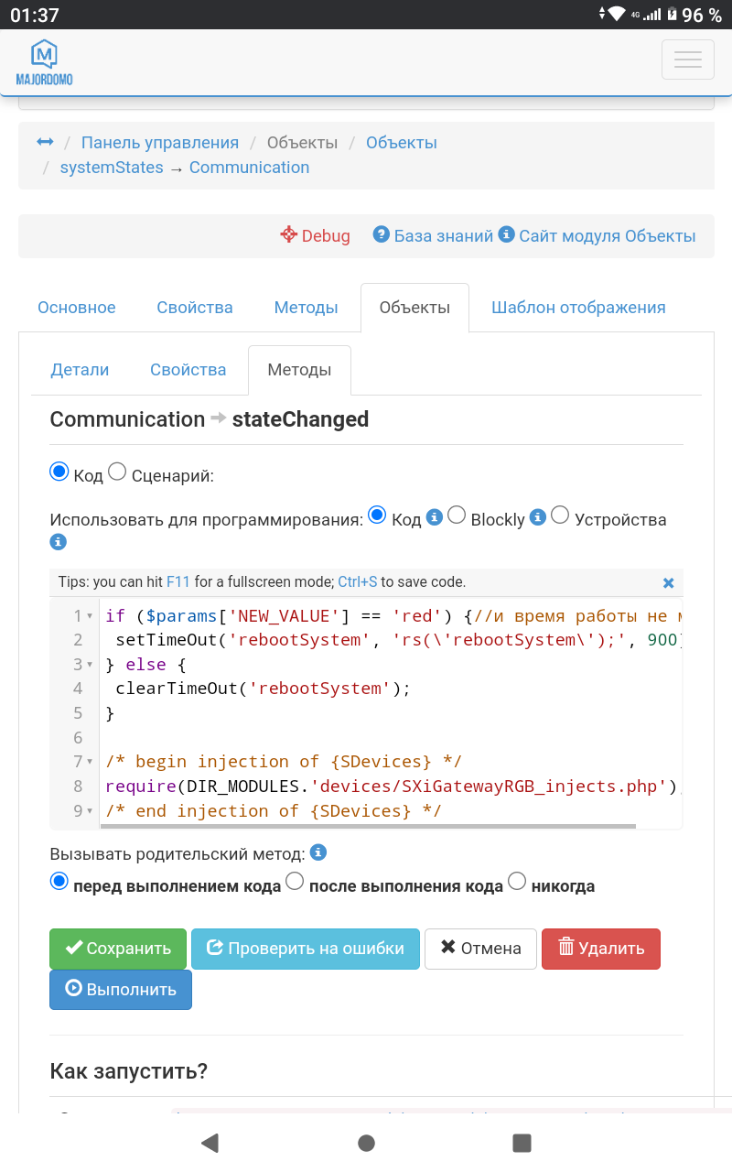Switch programming mode to Blockly
This screenshot has width=732, height=1172.
coord(457,515)
